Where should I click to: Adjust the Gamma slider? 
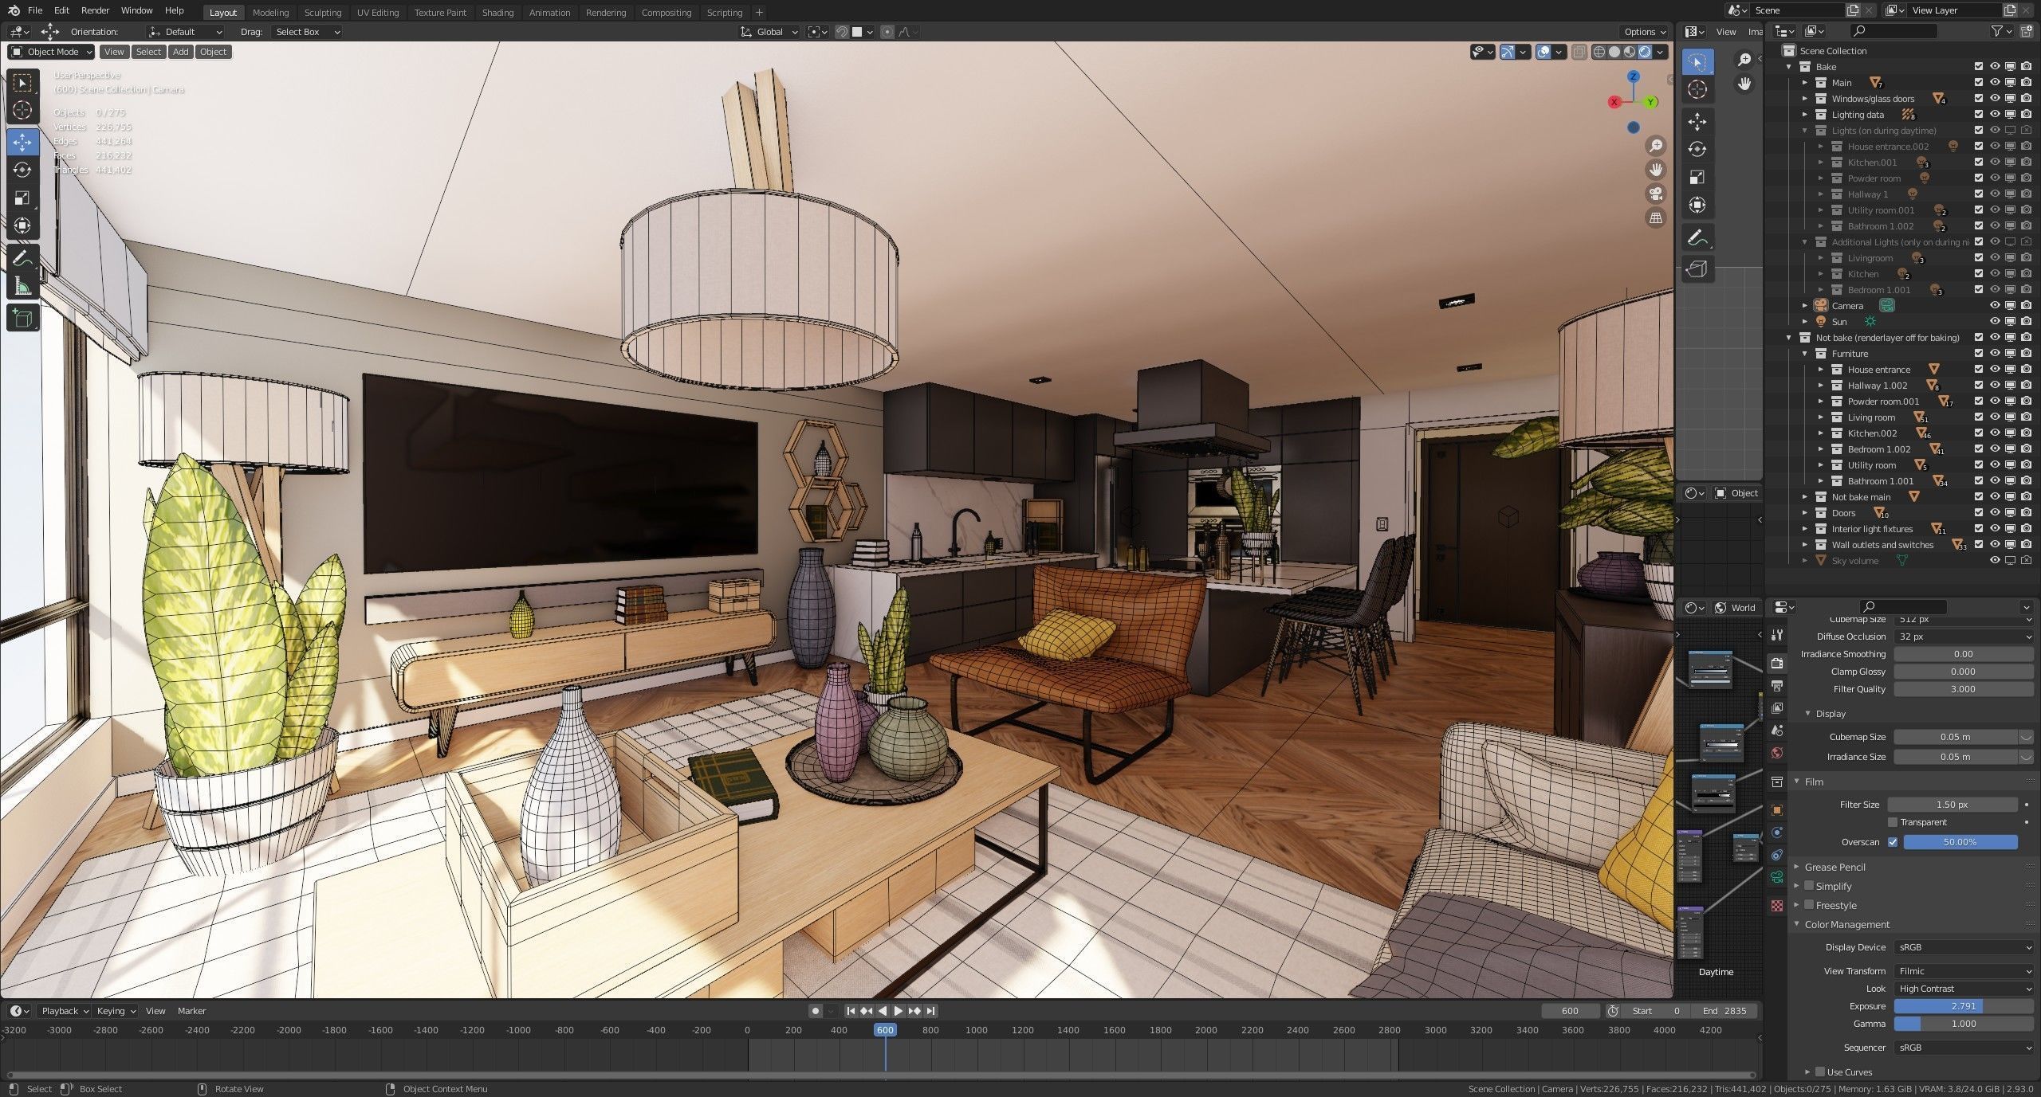pyautogui.click(x=1964, y=1024)
